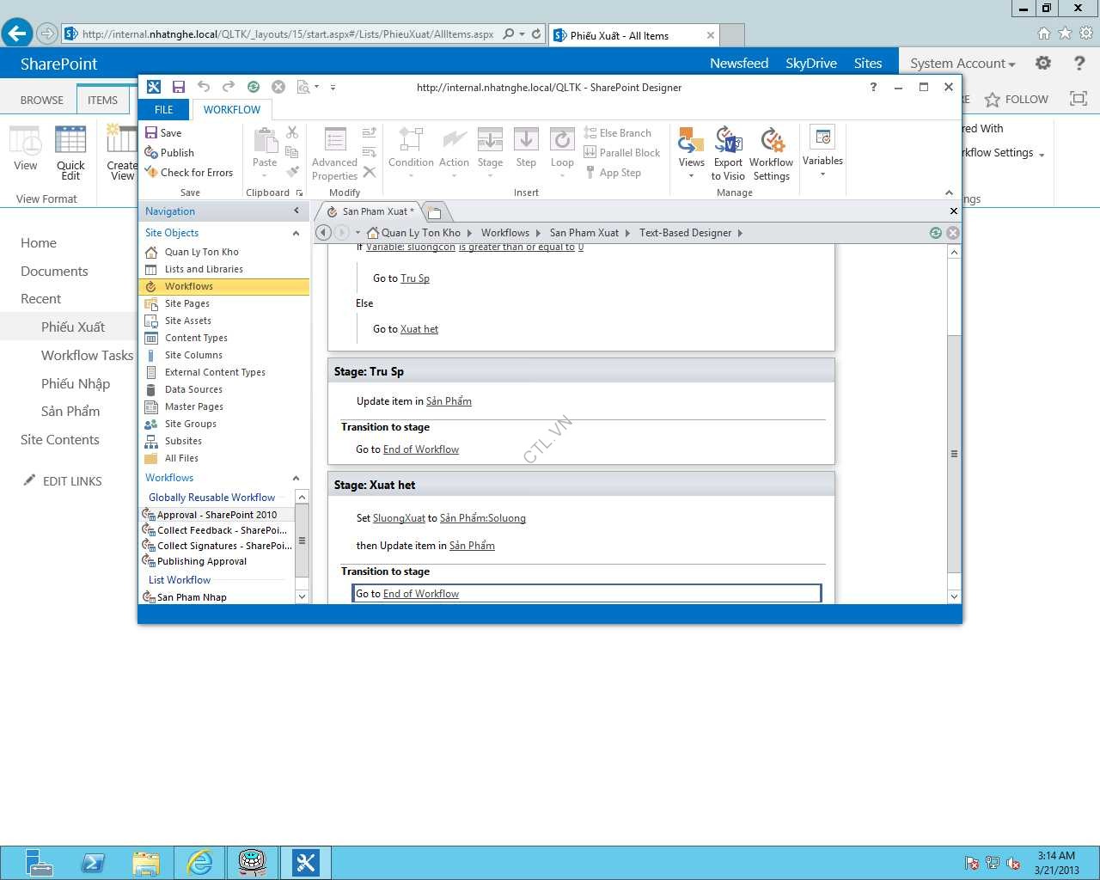The image size is (1100, 880).
Task: Click the Tru Sp link
Action: pyautogui.click(x=415, y=278)
